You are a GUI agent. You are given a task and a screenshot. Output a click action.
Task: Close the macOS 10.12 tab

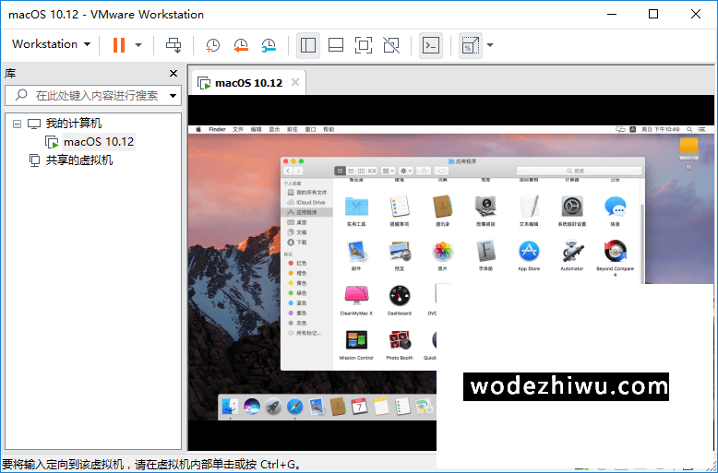tap(295, 82)
